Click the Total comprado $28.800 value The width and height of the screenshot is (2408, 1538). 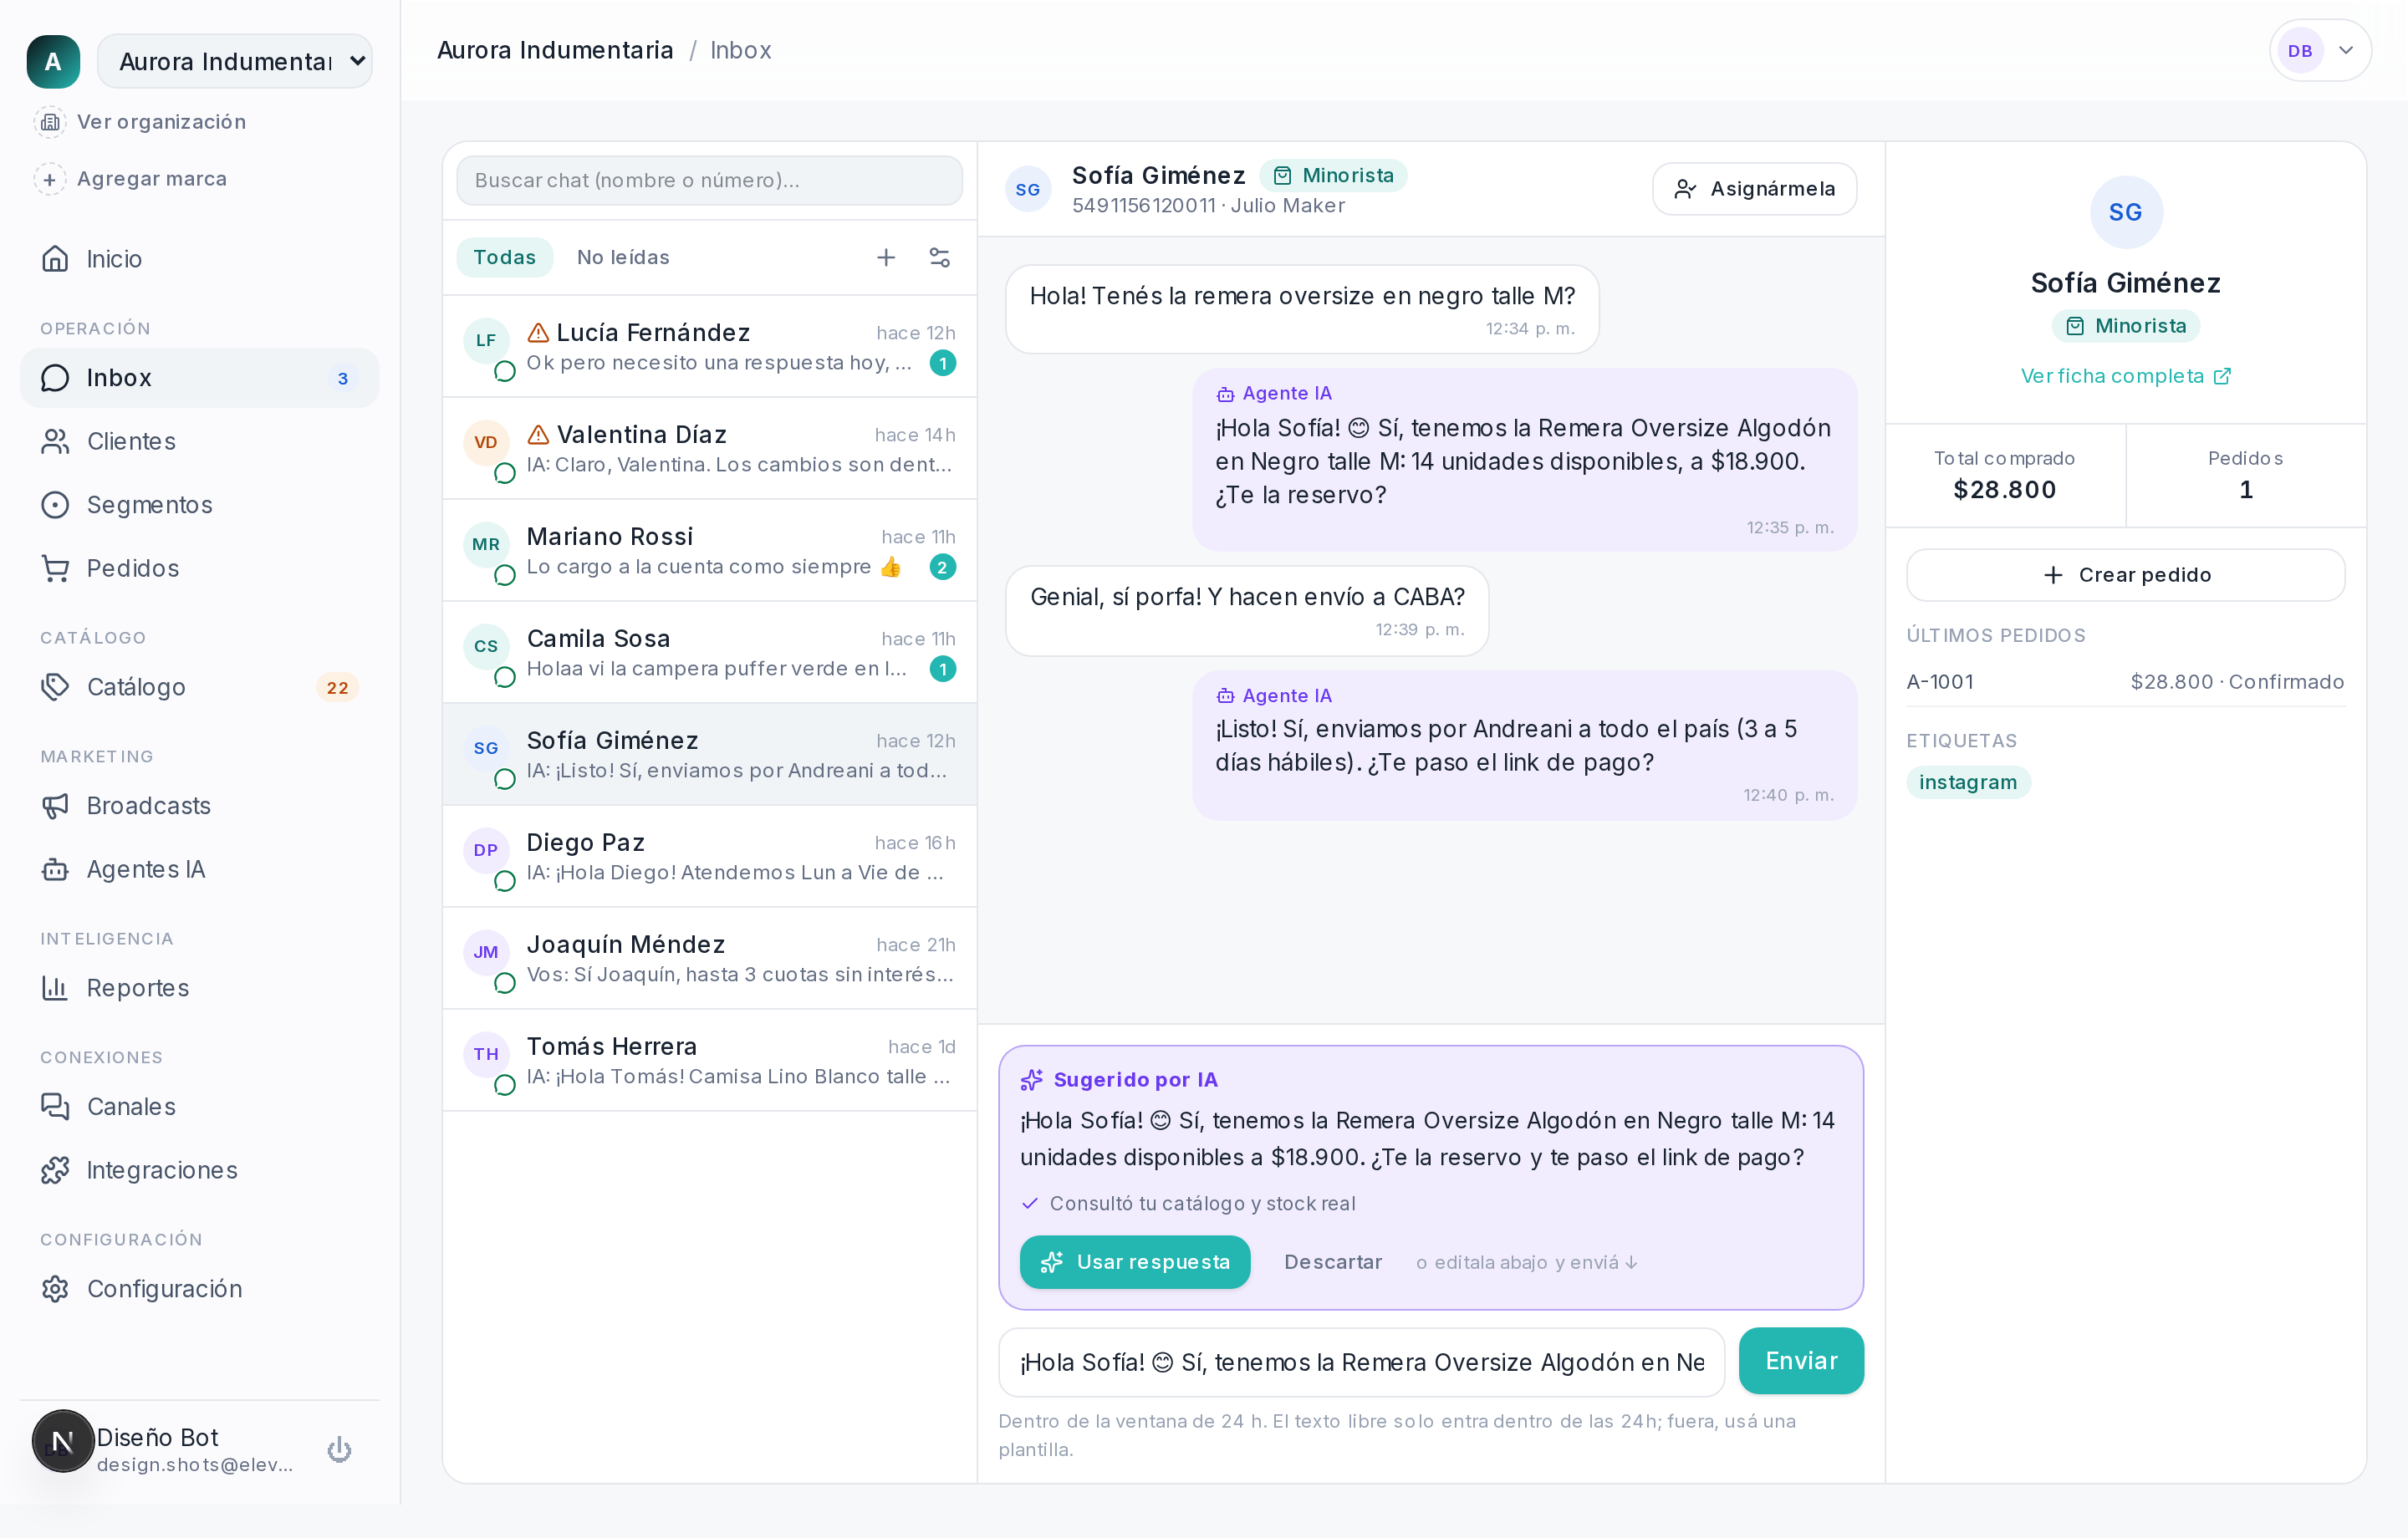2004,490
